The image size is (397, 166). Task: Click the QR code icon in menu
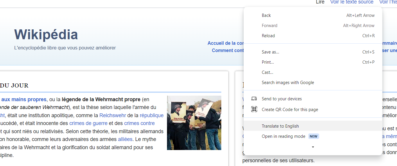(254, 110)
